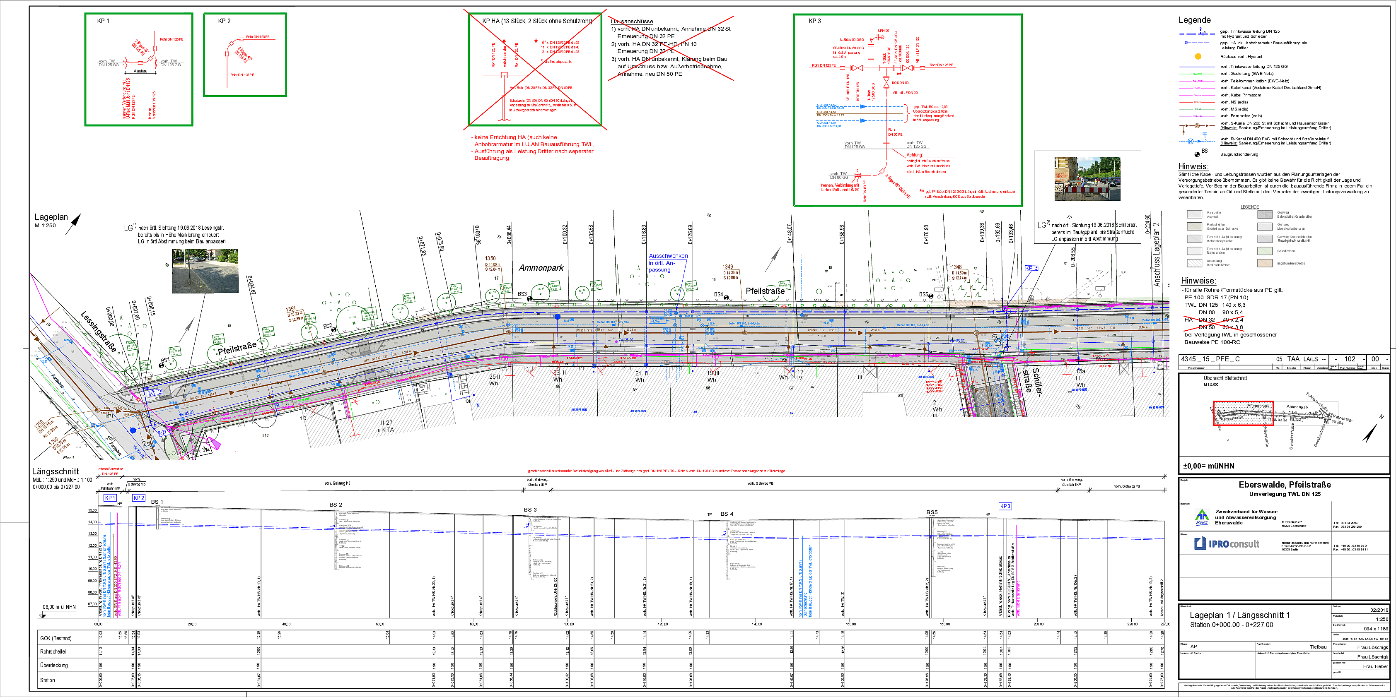Click the north arrow in the Übersicht Blattschnitt
Viewport: 1396px width, 697px height.
[x=1369, y=433]
